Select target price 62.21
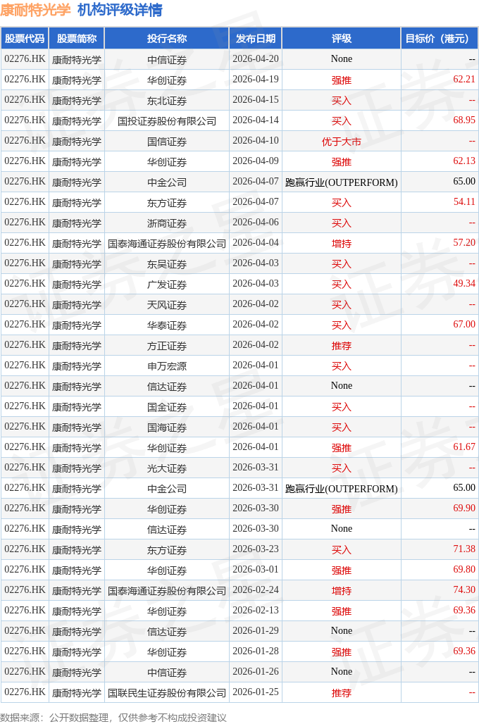Screen dimensions: 479x724 pos(464,80)
